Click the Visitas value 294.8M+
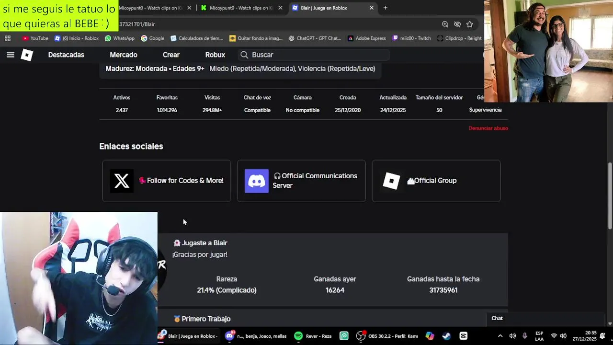 tap(212, 110)
